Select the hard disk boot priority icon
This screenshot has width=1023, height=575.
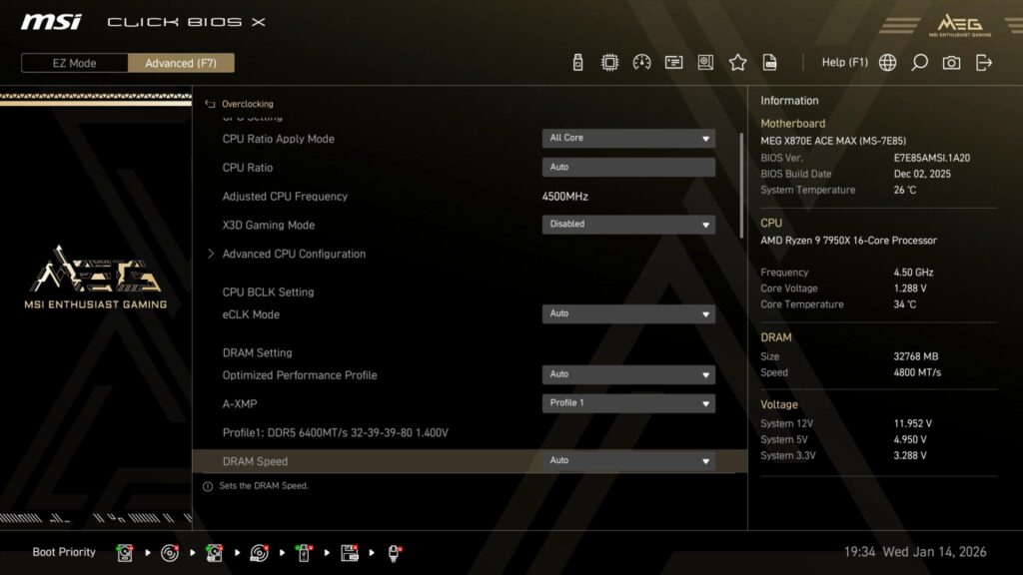[125, 553]
